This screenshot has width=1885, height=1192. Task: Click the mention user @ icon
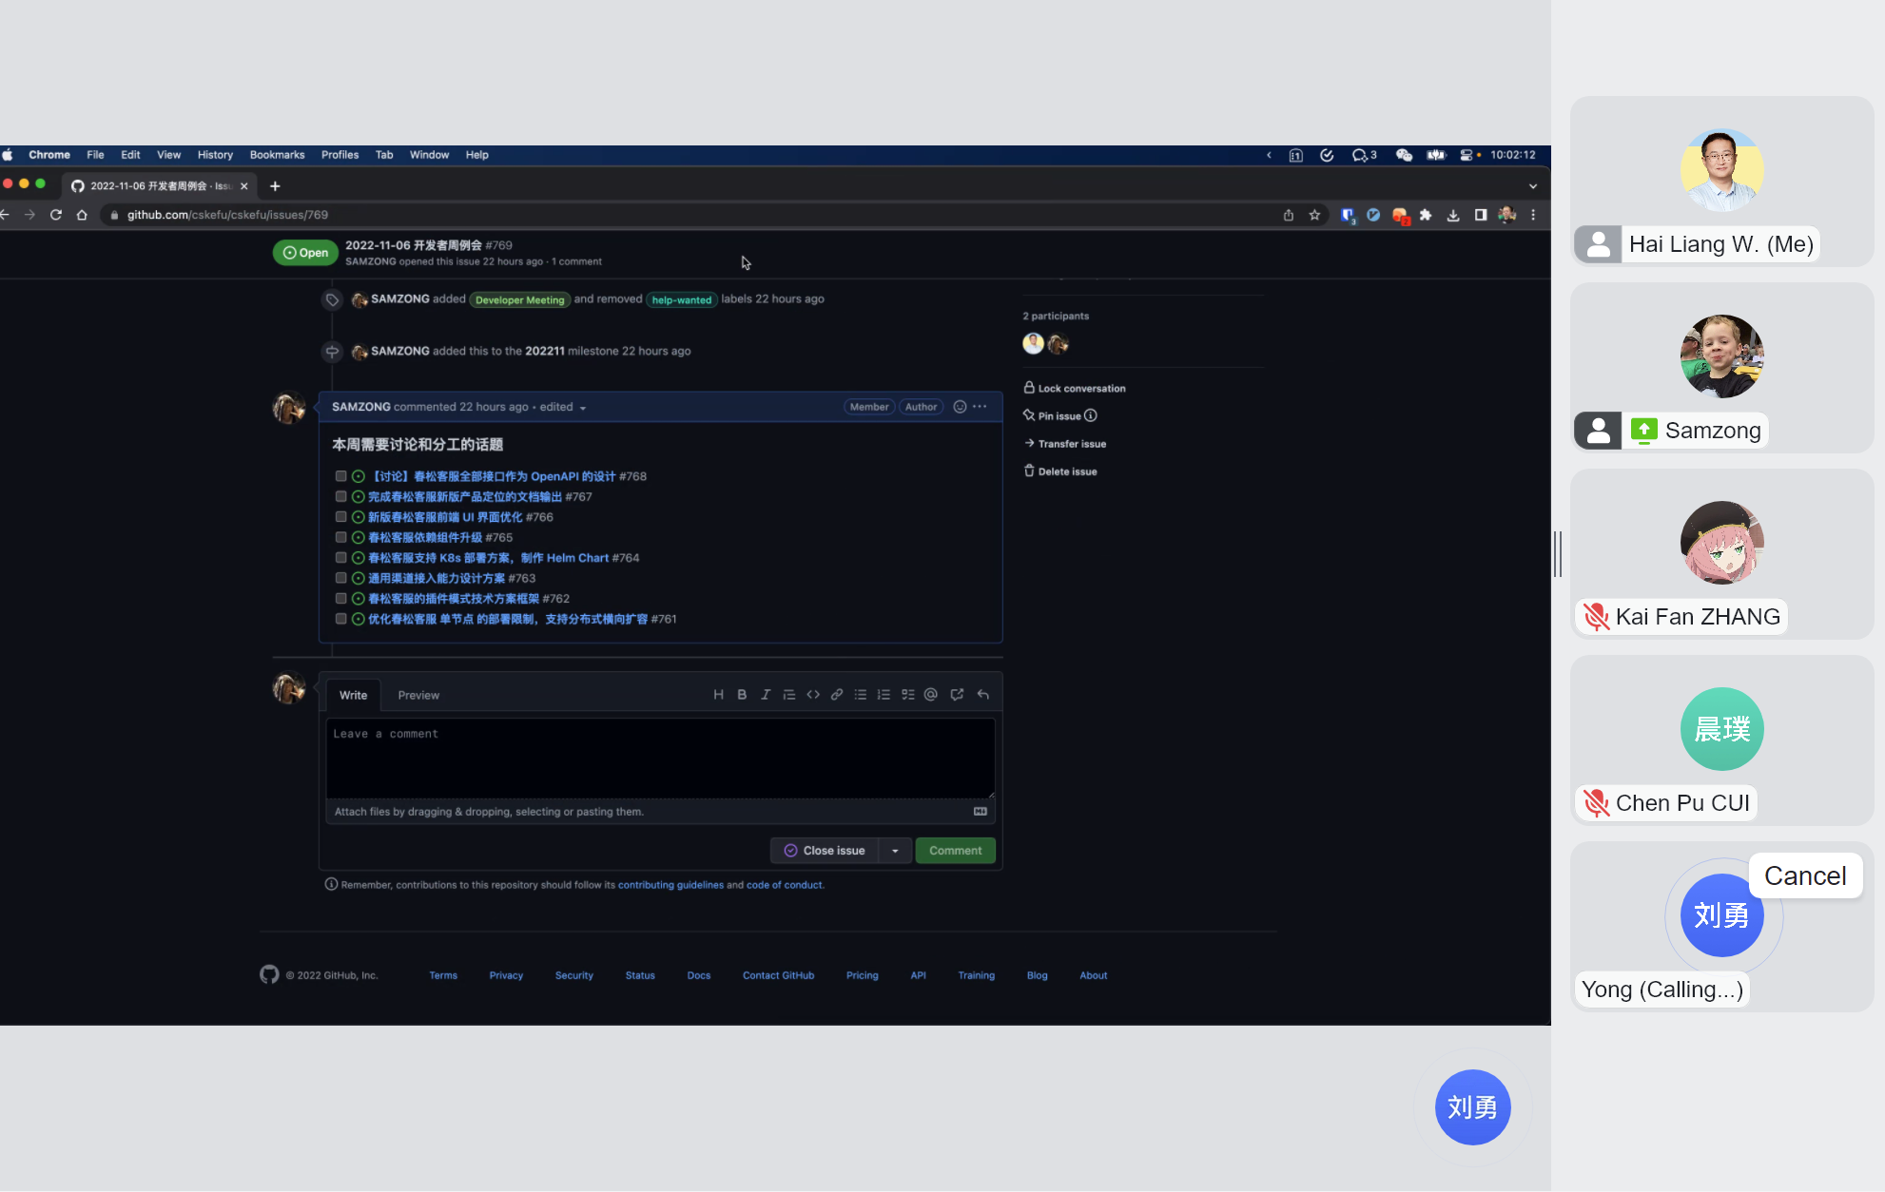coord(931,695)
